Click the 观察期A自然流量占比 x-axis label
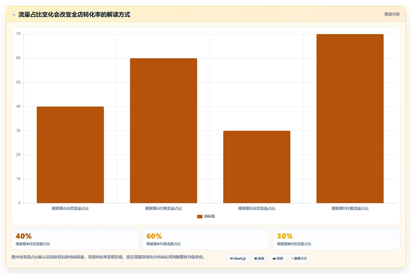412x274 pixels. (x=70, y=208)
